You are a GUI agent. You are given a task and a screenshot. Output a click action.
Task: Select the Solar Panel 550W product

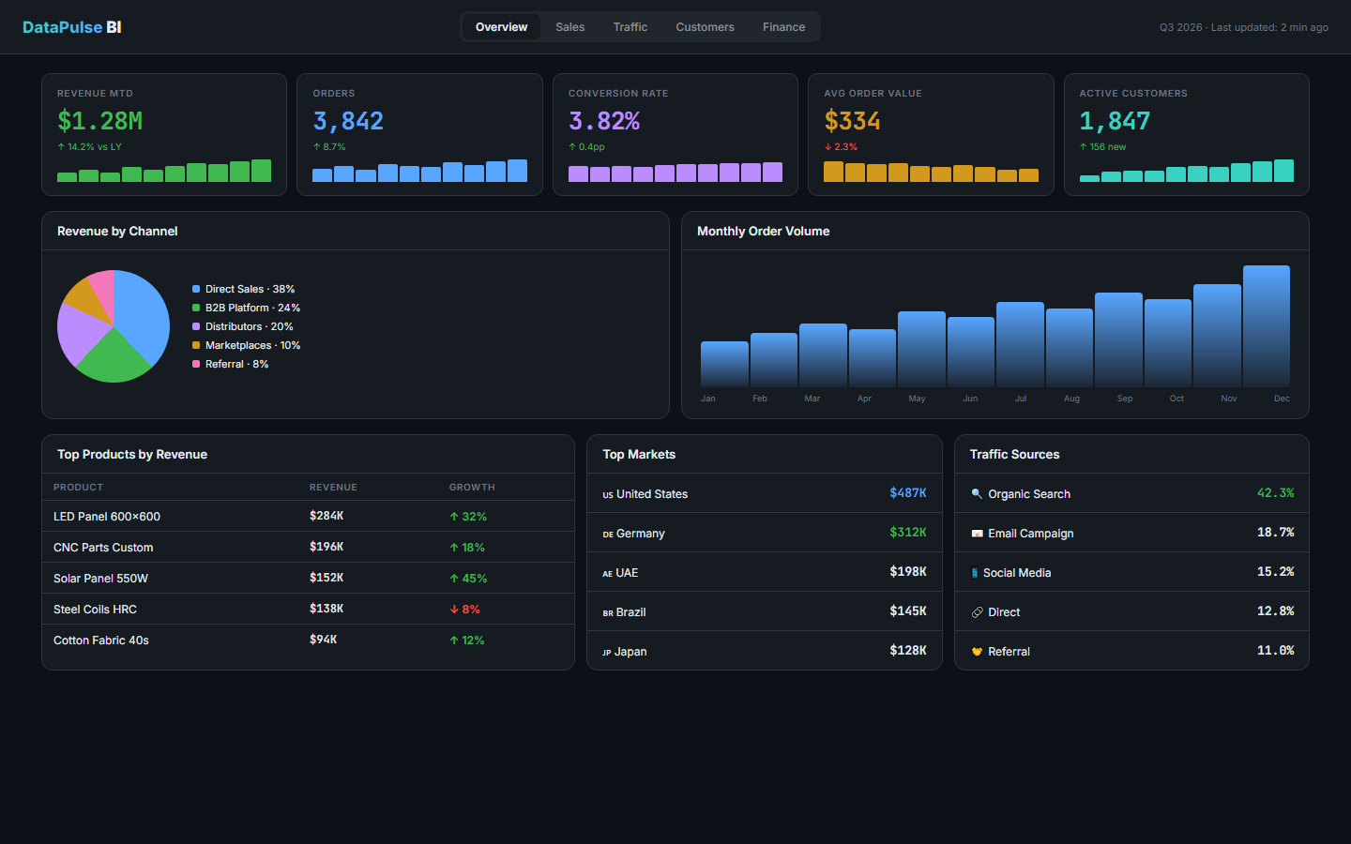coord(100,579)
